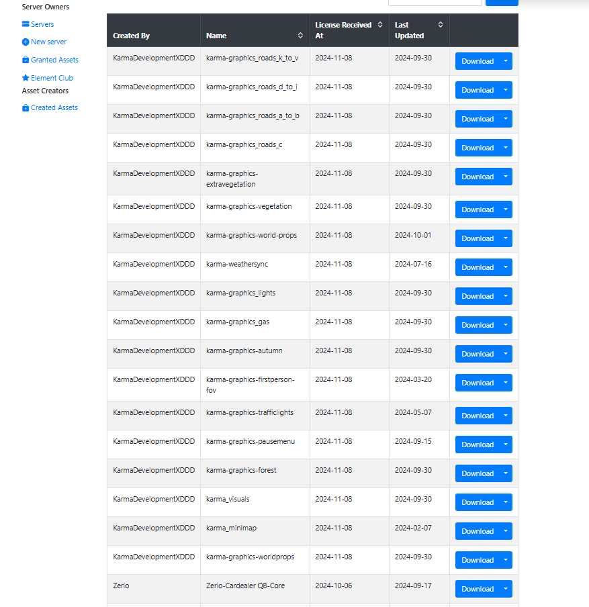Expand download options for karma-graphics-pausemenu
Image resolution: width=589 pixels, height=607 pixels.
[x=506, y=445]
